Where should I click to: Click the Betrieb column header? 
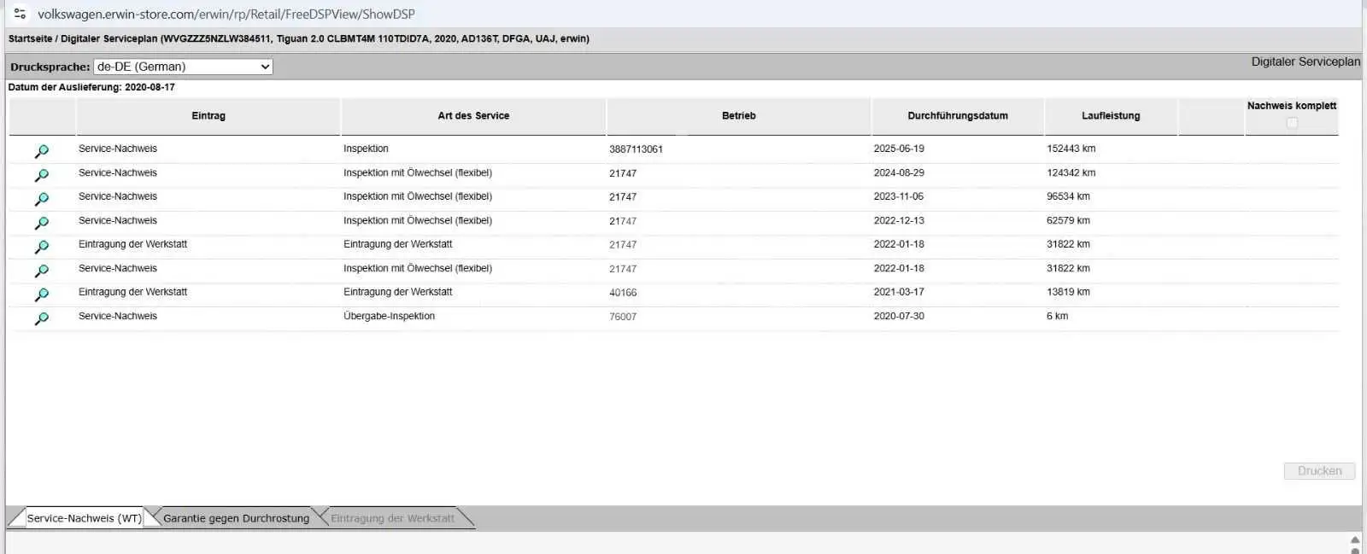click(739, 116)
